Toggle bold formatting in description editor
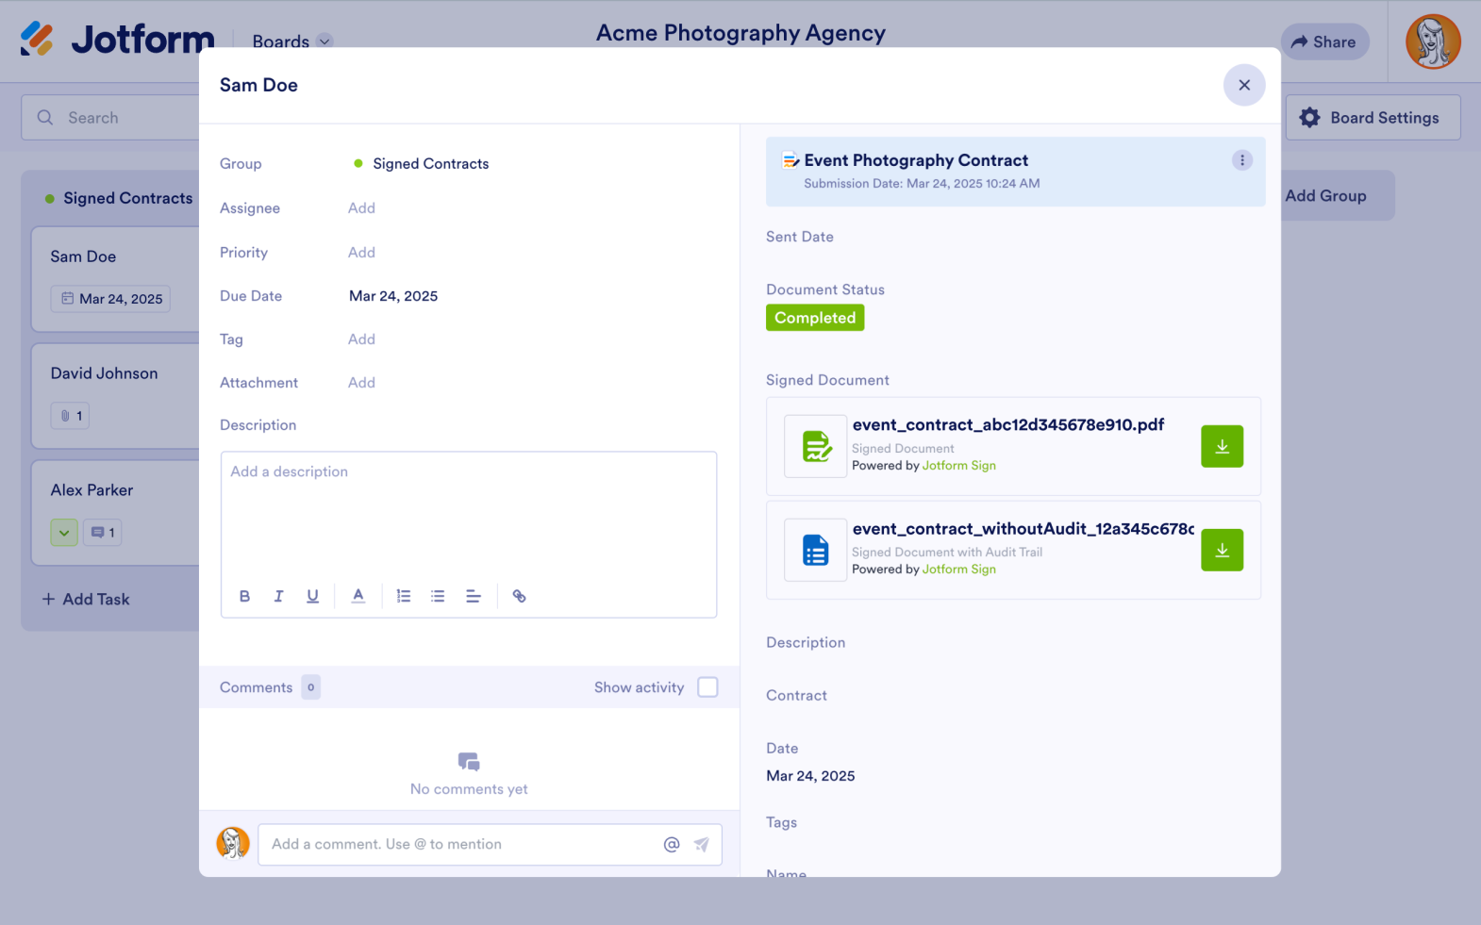 (x=244, y=596)
